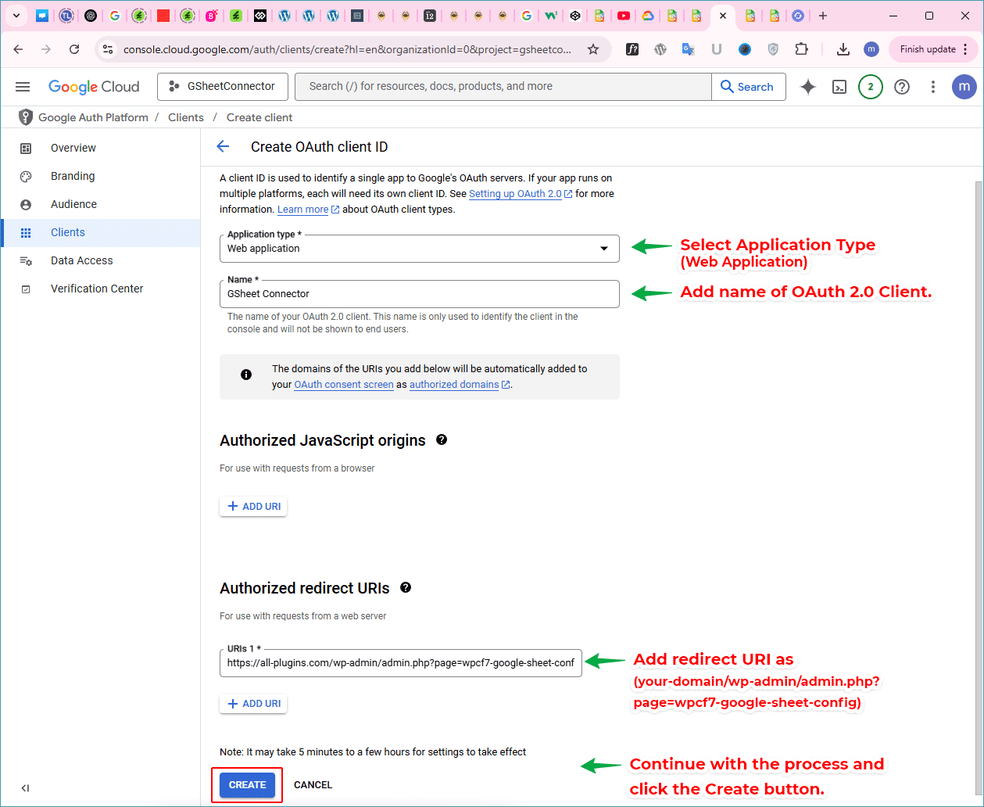Viewport: 984px width, 807px height.
Task: Switch to the tab with number 12 icon
Action: (x=430, y=16)
